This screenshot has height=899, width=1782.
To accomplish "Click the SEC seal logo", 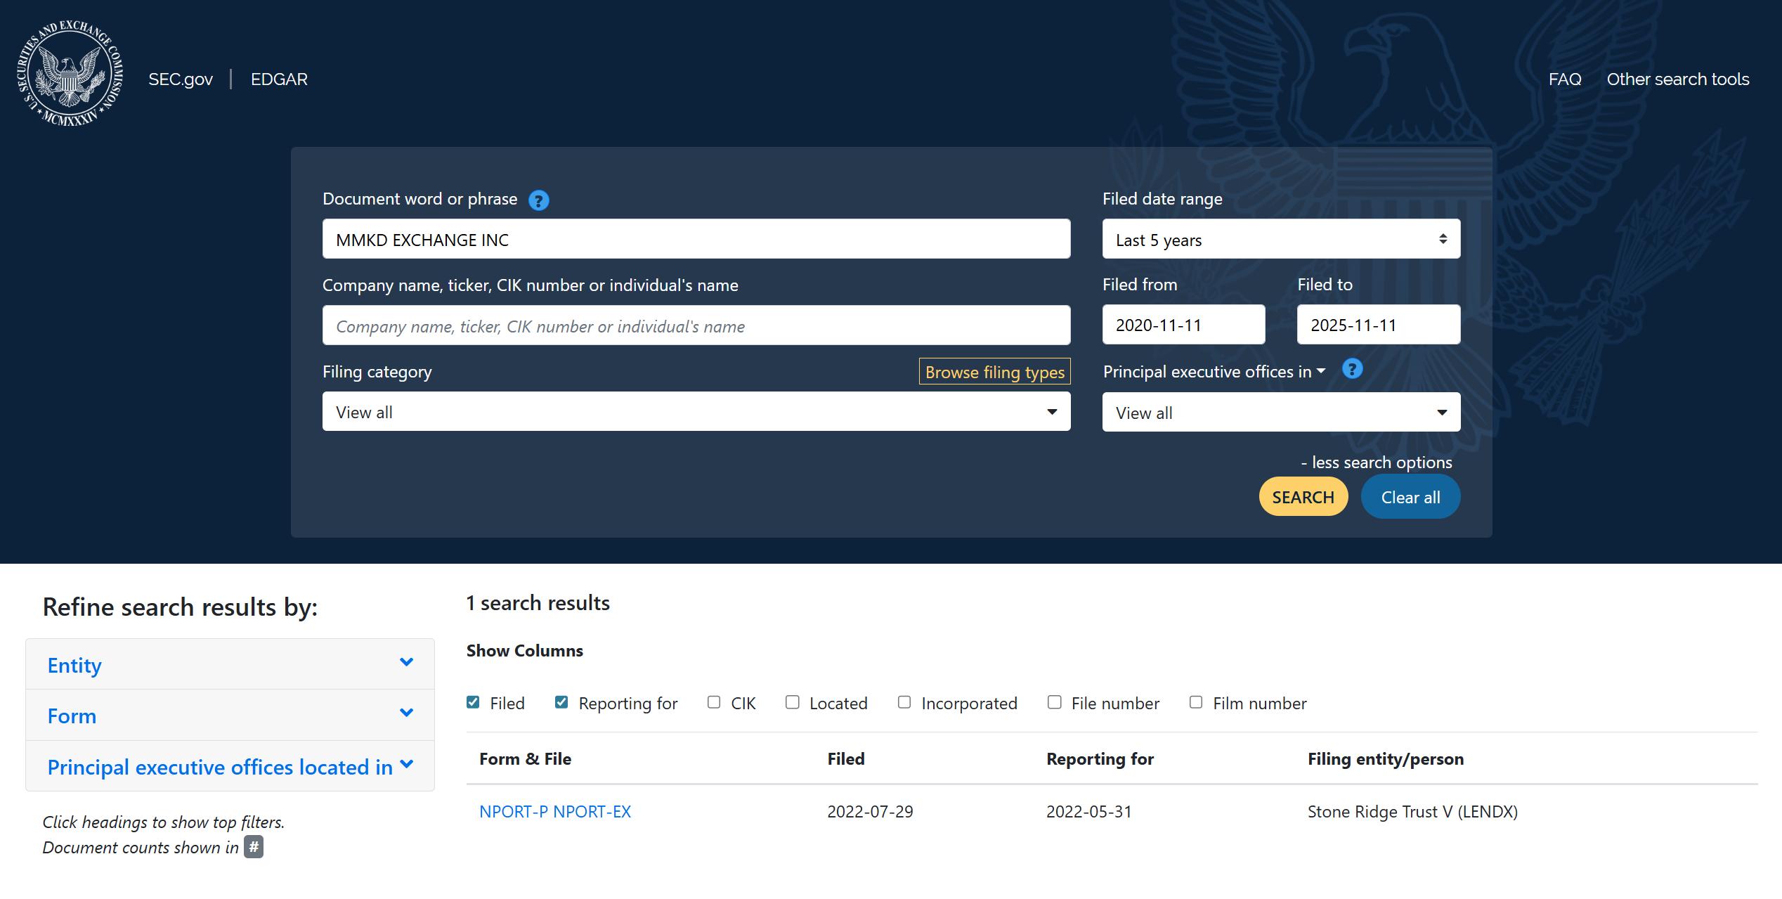I will 70,74.
